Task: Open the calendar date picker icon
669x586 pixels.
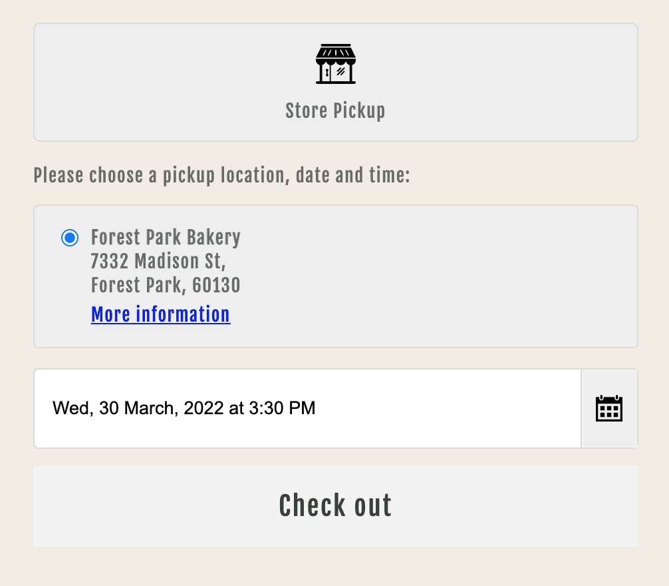Action: pos(609,409)
